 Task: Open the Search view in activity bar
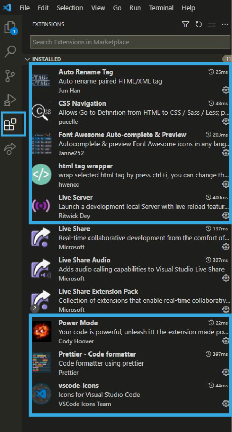click(x=11, y=51)
